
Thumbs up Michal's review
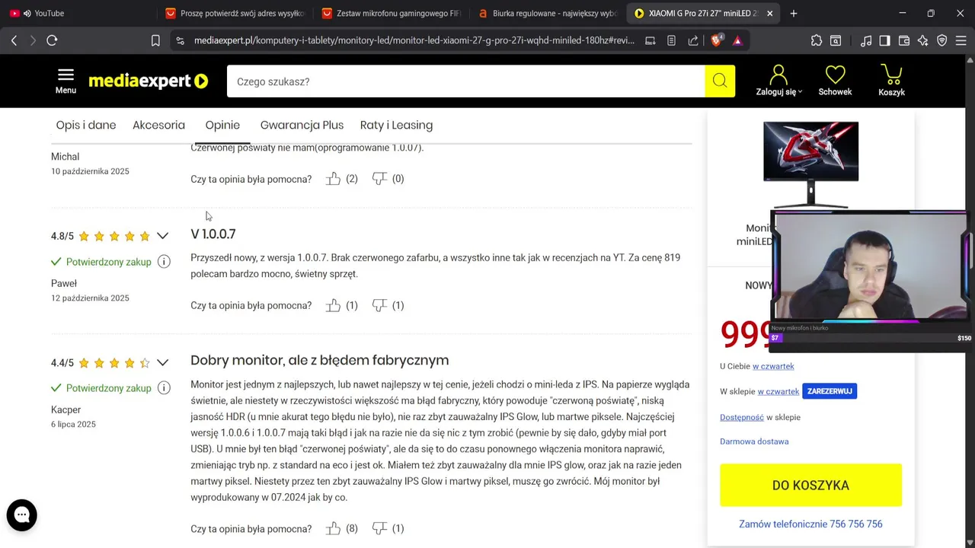pos(333,179)
